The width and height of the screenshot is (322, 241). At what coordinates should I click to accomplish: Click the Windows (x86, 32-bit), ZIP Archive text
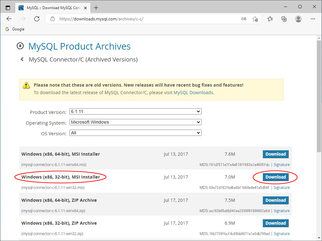[x=59, y=223]
